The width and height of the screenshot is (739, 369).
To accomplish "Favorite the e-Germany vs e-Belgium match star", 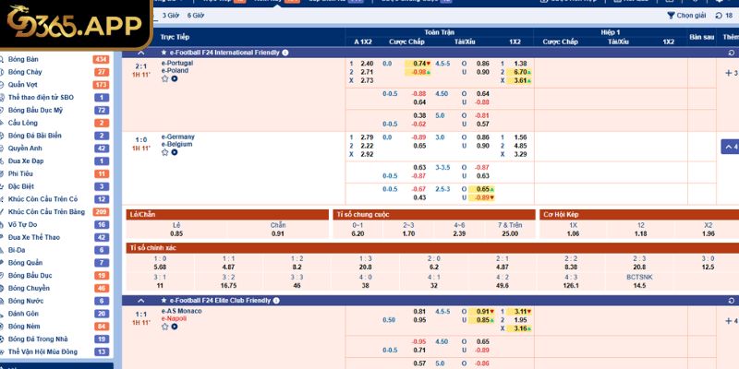I will pyautogui.click(x=165, y=152).
